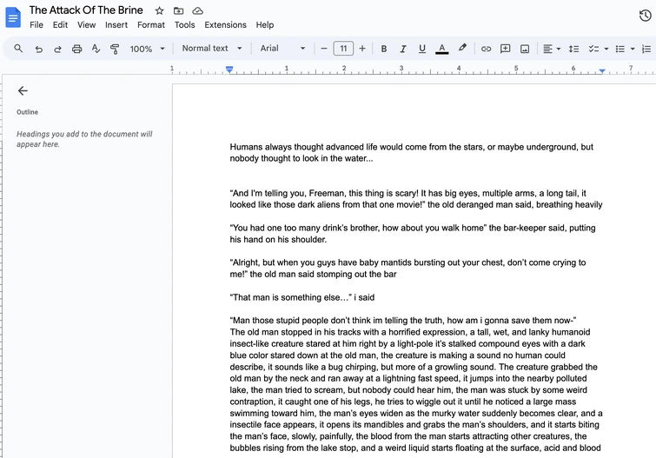Screen dimensions: 656x458
Task: Select the paint format tool
Action: point(115,49)
